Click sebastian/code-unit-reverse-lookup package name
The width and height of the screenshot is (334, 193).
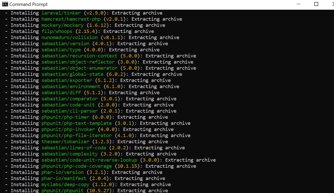pyautogui.click(x=89, y=160)
